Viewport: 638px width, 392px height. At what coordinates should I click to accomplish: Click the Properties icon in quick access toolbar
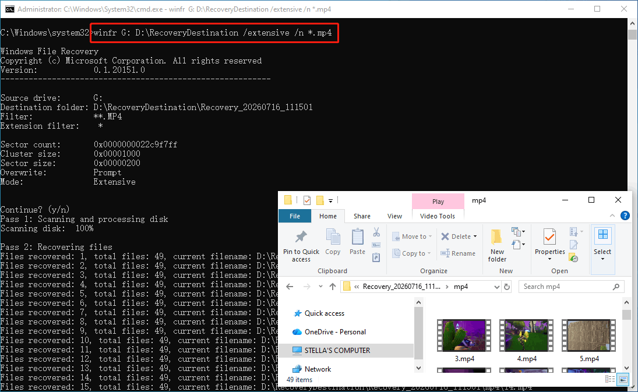(x=307, y=200)
